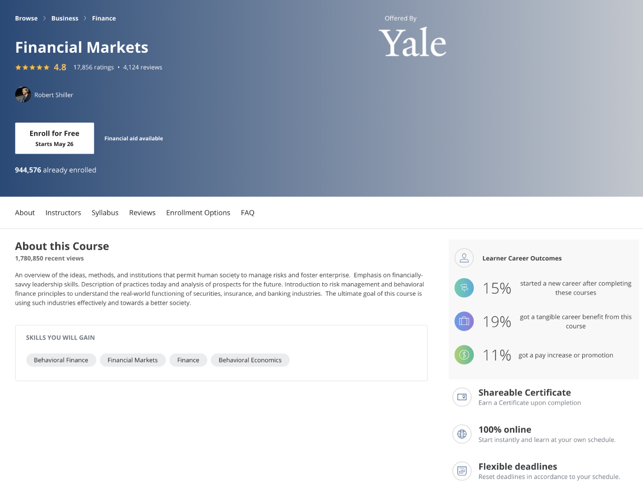The height and width of the screenshot is (482, 643).
Task: Click the briefcase icon beside 19%
Action: pyautogui.click(x=464, y=321)
